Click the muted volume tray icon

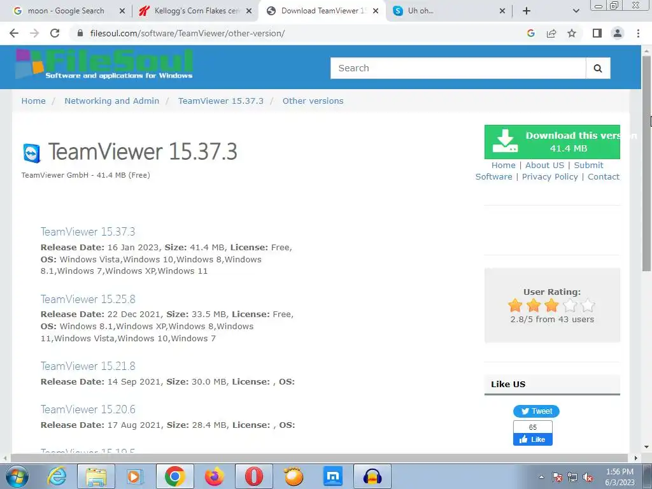coord(588,477)
